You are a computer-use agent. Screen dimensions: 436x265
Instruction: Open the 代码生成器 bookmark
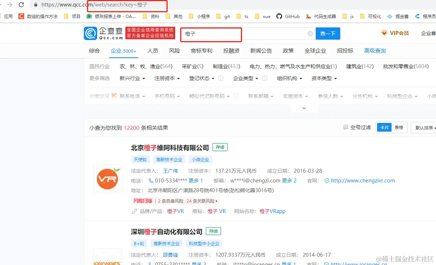[321, 16]
